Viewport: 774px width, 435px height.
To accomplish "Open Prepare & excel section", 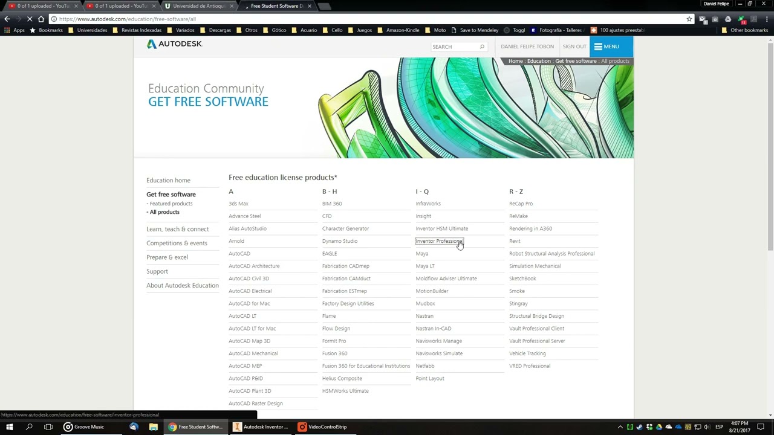I will (x=167, y=257).
